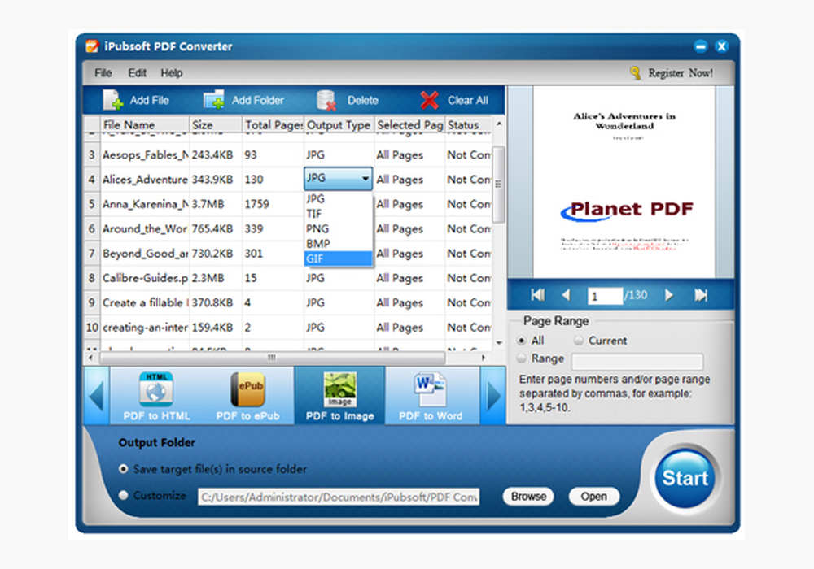
Task: Click Register Now! link
Action: [x=680, y=73]
